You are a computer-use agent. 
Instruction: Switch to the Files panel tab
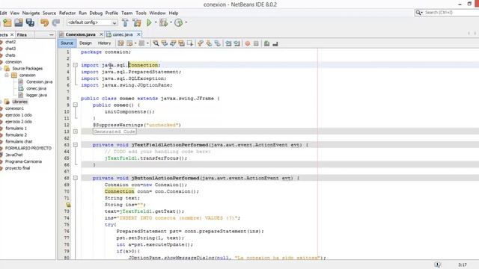pyautogui.click(x=22, y=35)
